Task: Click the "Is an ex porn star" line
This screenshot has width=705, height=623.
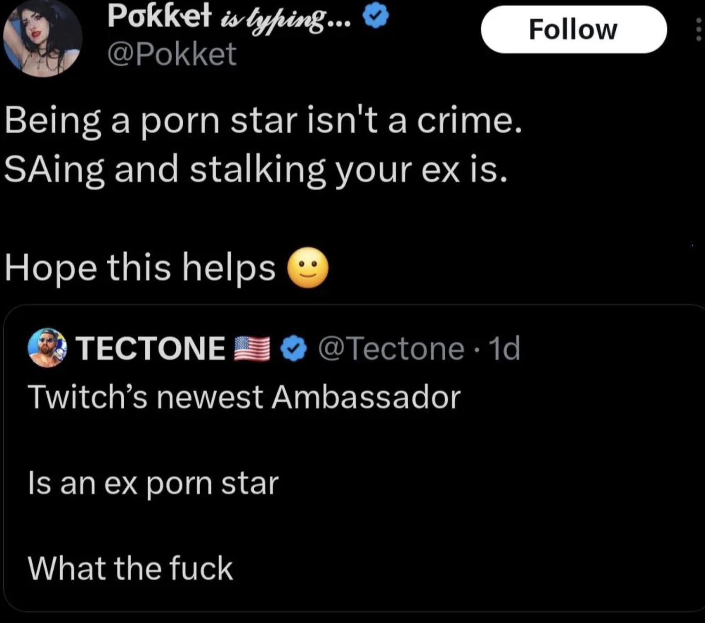Action: 153,484
